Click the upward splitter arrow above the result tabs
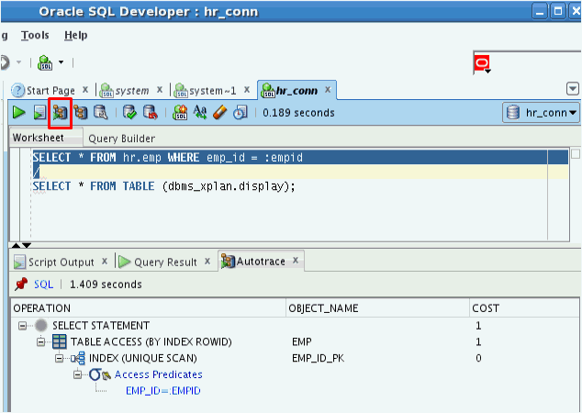The width and height of the screenshot is (582, 413). (x=16, y=245)
